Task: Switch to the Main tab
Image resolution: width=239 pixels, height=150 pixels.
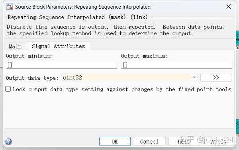Action: click(x=15, y=46)
